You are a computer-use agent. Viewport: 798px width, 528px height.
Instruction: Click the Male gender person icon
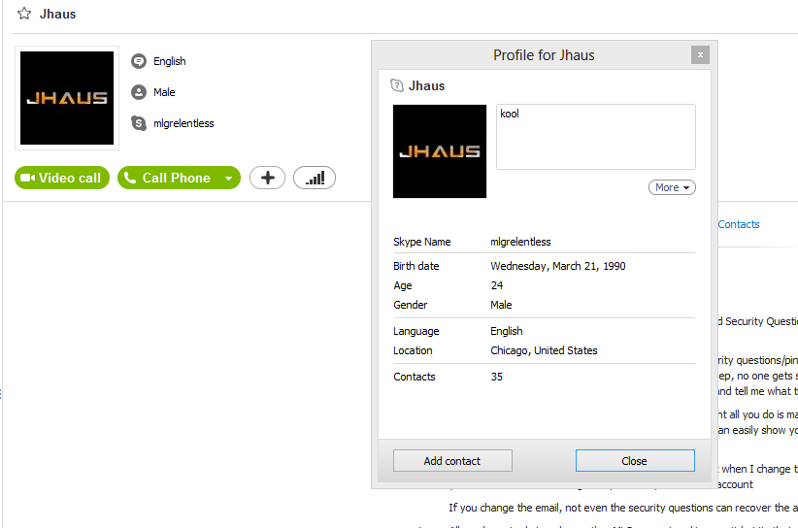139,92
